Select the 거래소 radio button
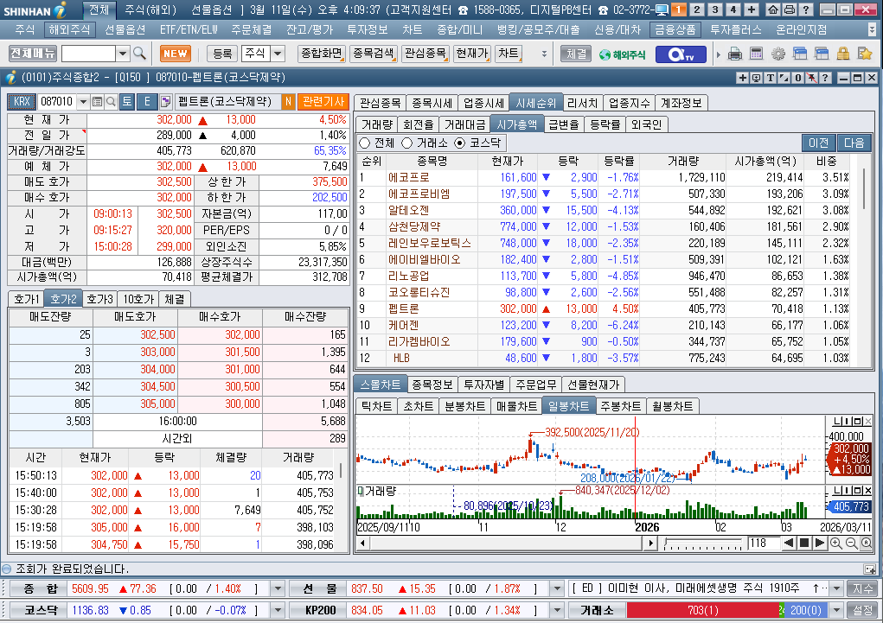 pyautogui.click(x=407, y=143)
